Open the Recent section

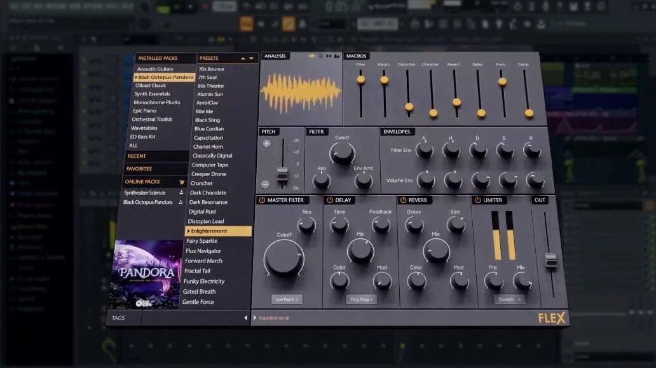(x=156, y=156)
